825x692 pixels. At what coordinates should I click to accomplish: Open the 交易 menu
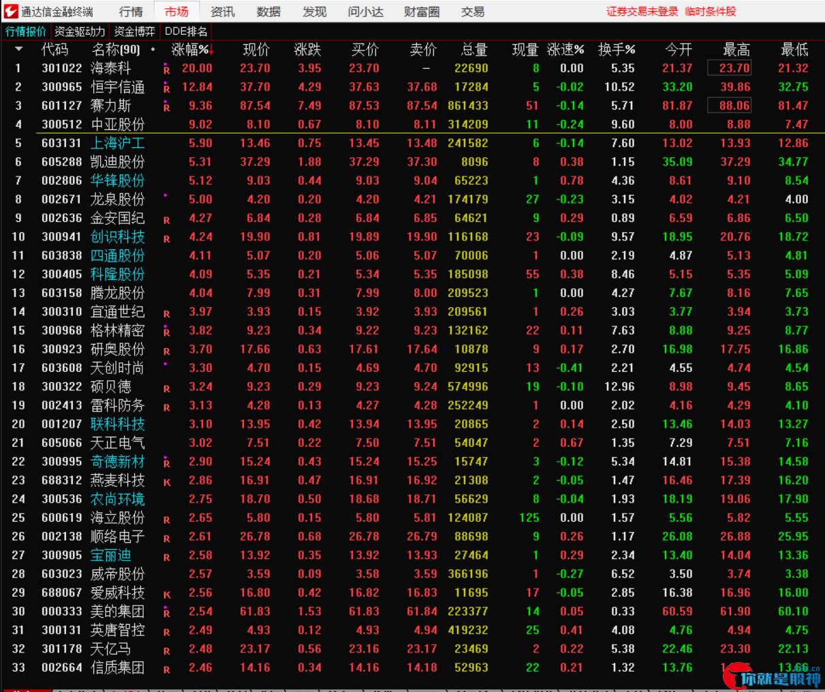point(473,12)
